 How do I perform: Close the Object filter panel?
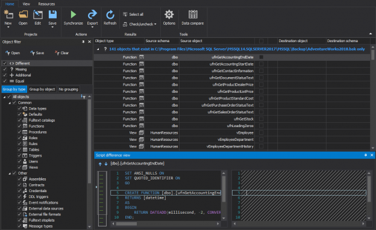[x=89, y=42]
